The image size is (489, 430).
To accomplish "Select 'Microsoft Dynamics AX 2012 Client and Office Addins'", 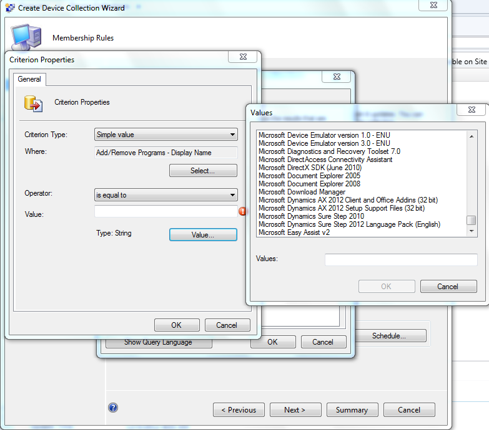I will point(348,200).
